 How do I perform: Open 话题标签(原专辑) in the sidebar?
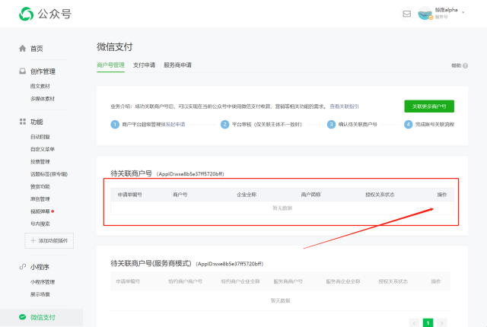coord(49,174)
